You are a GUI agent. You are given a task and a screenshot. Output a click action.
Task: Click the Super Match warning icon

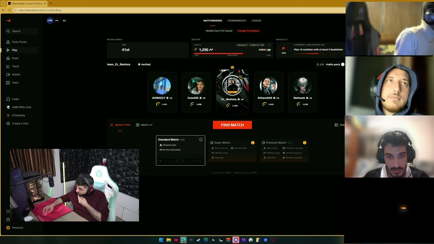(253, 143)
